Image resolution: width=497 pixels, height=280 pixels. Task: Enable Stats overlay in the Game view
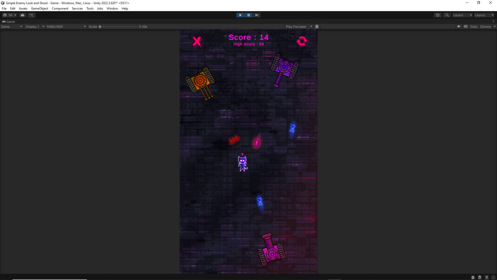473,26
